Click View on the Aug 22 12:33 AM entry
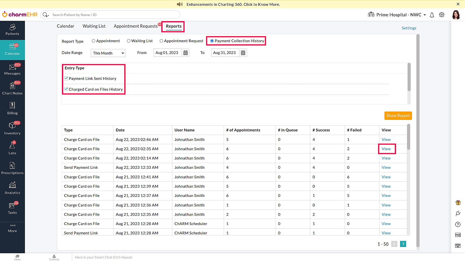465x261 pixels. [x=386, y=167]
